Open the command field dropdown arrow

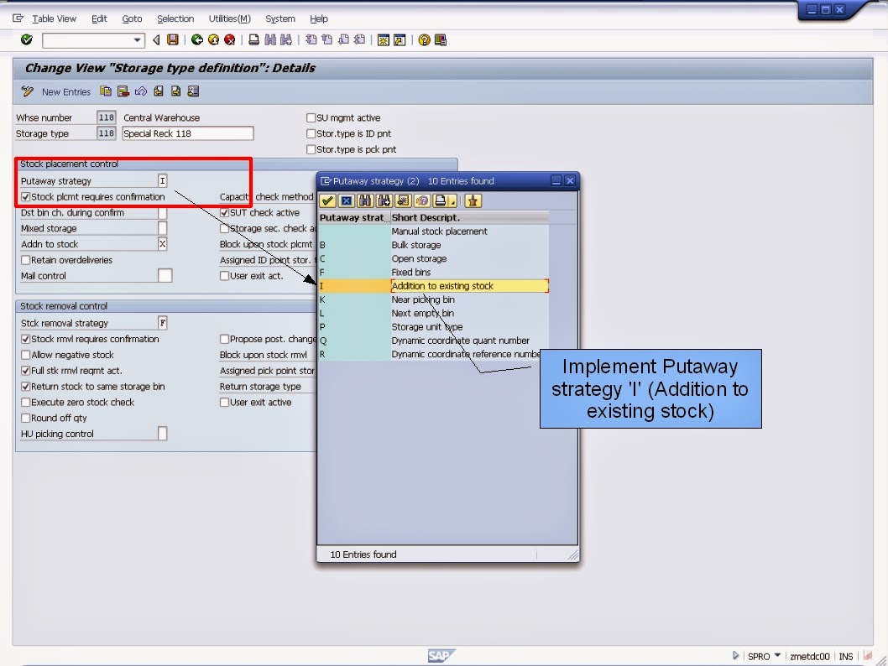click(137, 40)
